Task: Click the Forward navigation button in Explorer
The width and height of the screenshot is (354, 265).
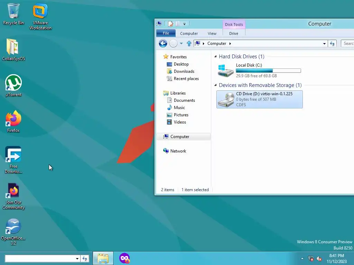Action: (x=173, y=43)
